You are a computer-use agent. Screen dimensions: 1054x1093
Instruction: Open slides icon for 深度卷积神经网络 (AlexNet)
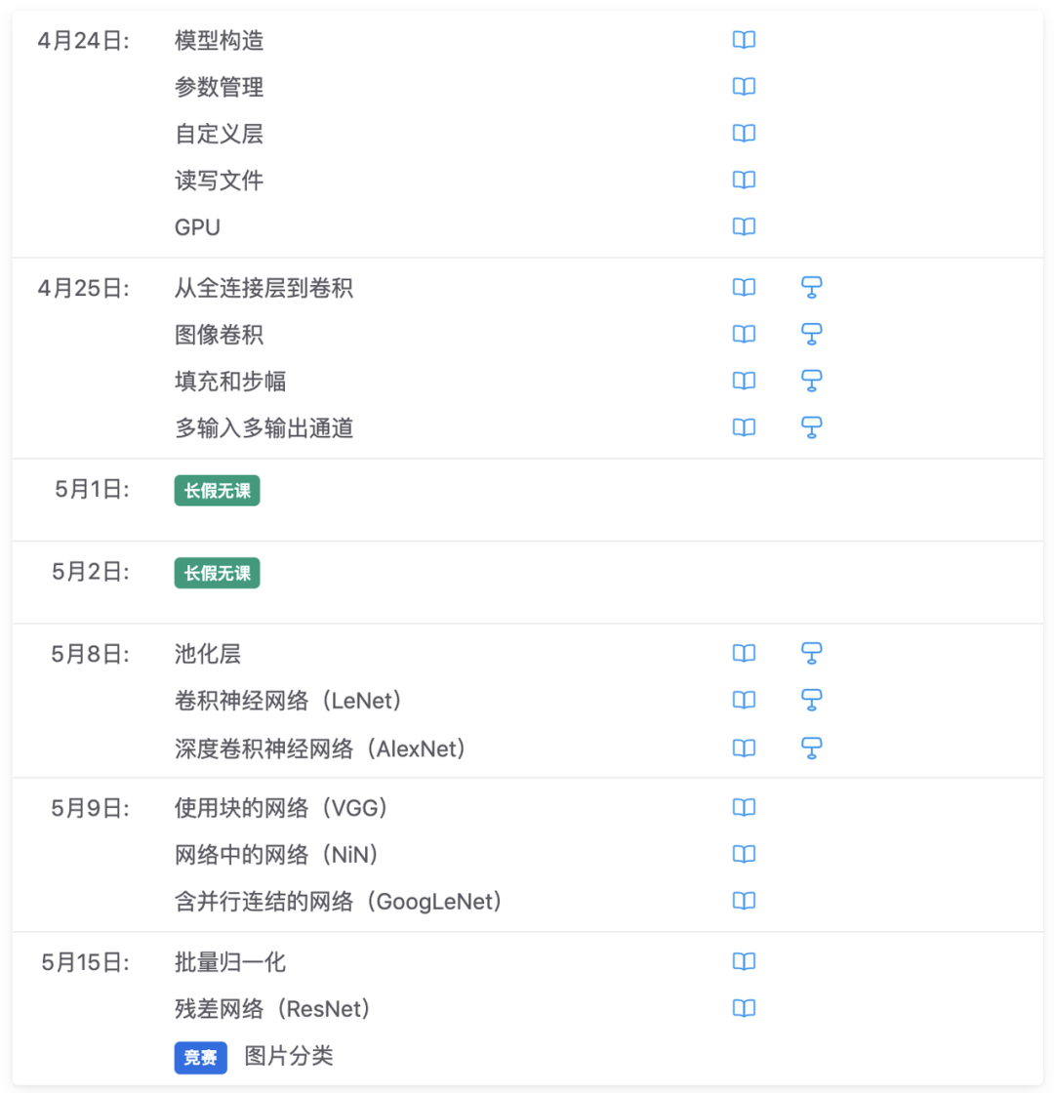tap(811, 748)
